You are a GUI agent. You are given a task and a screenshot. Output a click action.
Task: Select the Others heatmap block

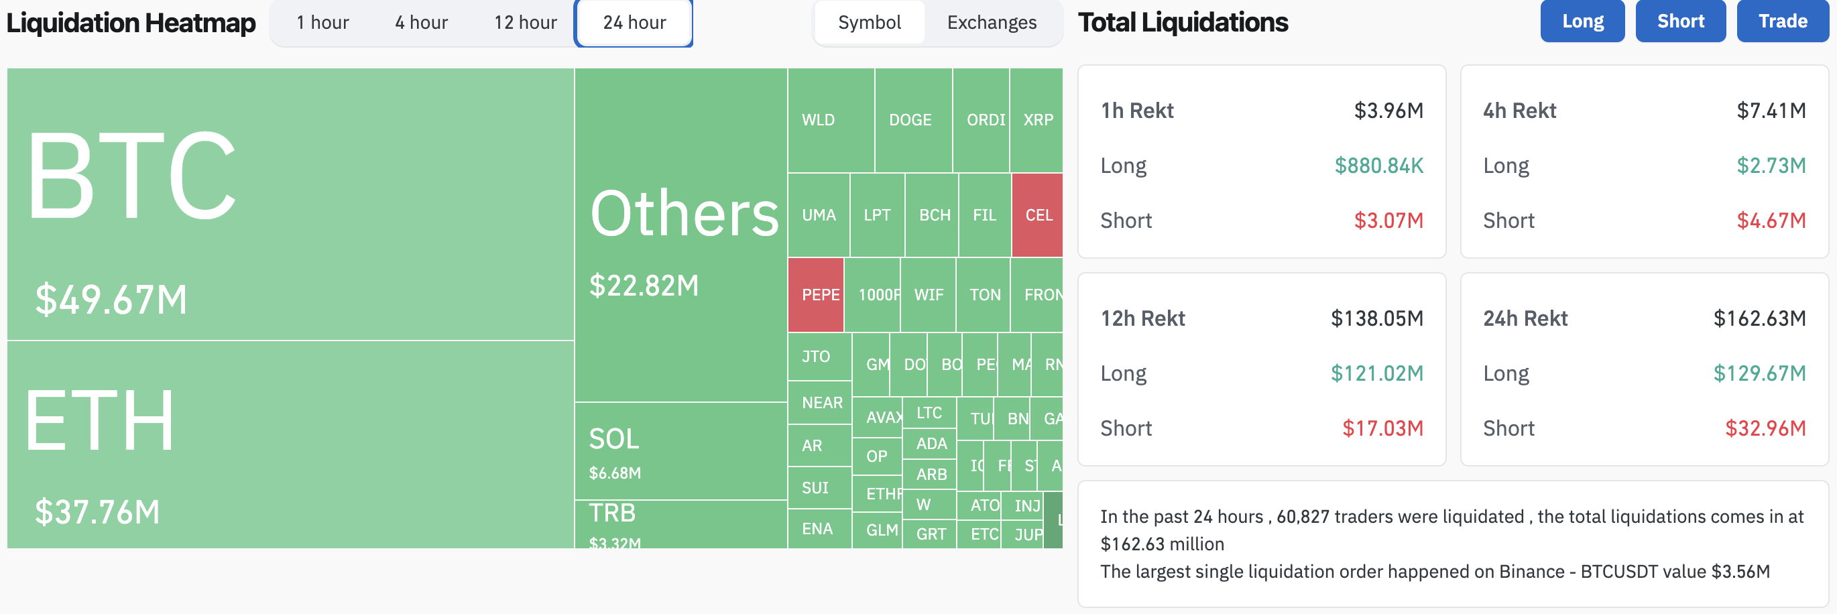680,235
